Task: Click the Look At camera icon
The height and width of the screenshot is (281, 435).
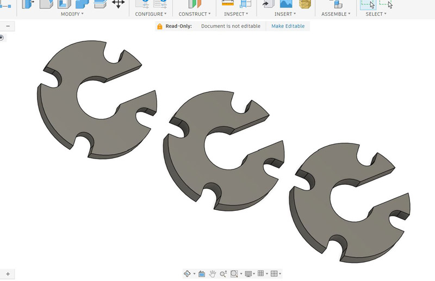Action: tap(202, 274)
